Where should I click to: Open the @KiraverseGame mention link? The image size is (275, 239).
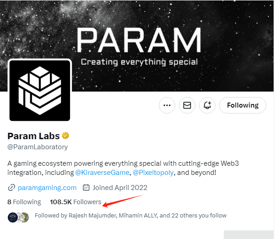coord(102,173)
